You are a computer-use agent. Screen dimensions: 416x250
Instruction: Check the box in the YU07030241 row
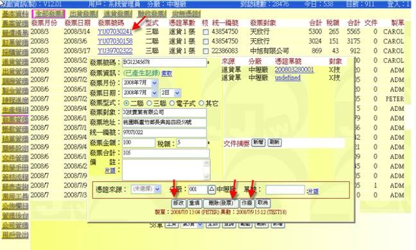tap(205, 32)
